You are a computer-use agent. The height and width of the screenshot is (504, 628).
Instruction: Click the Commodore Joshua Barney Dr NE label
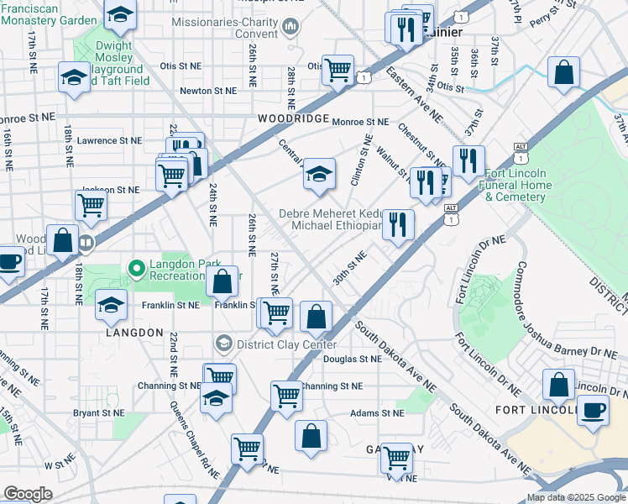[x=560, y=317]
